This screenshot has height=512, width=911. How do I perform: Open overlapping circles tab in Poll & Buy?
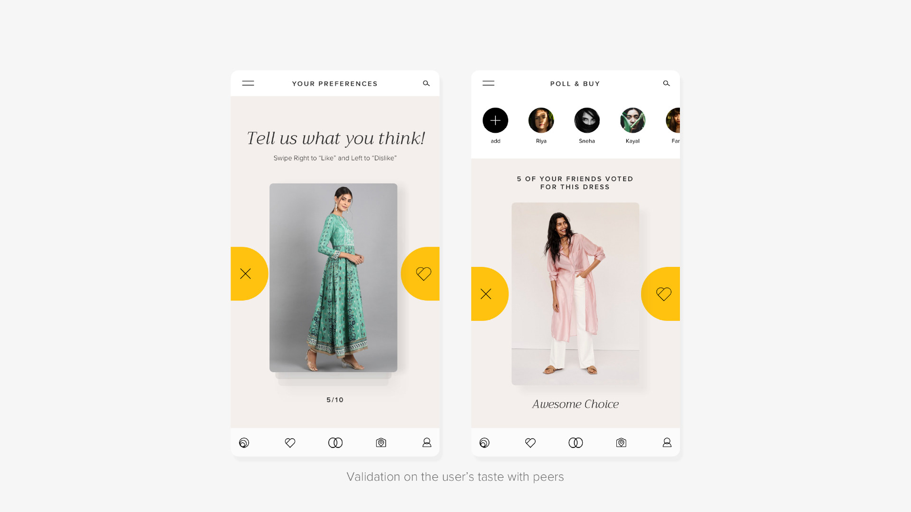click(576, 443)
